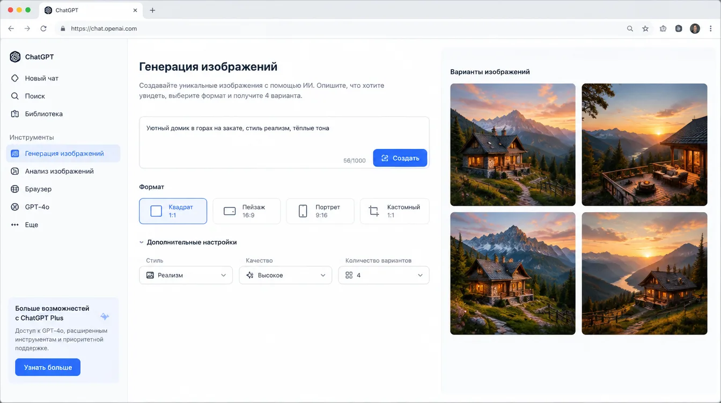Open the user profile avatar
721x403 pixels.
pyautogui.click(x=695, y=28)
